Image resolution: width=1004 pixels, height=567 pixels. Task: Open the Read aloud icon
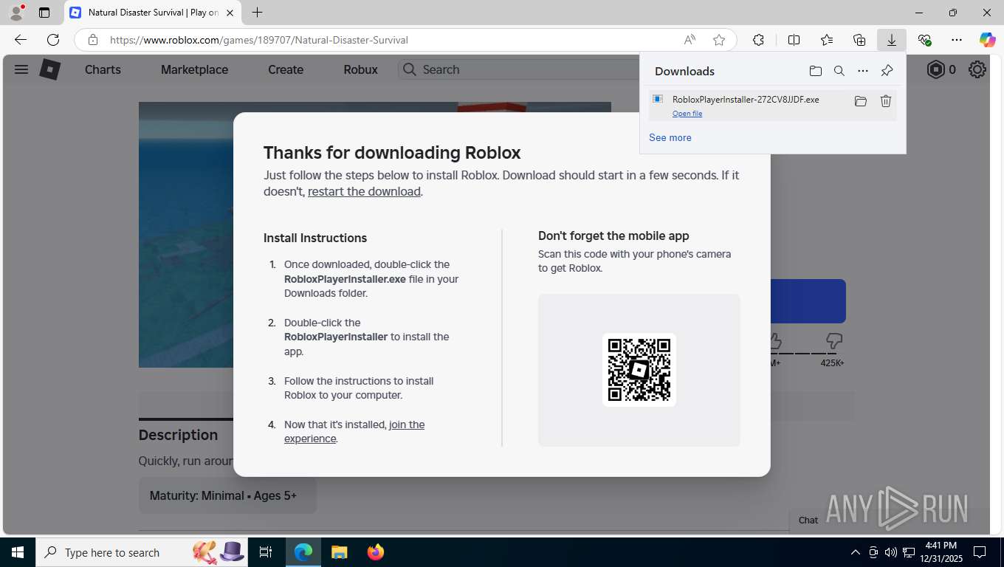690,40
